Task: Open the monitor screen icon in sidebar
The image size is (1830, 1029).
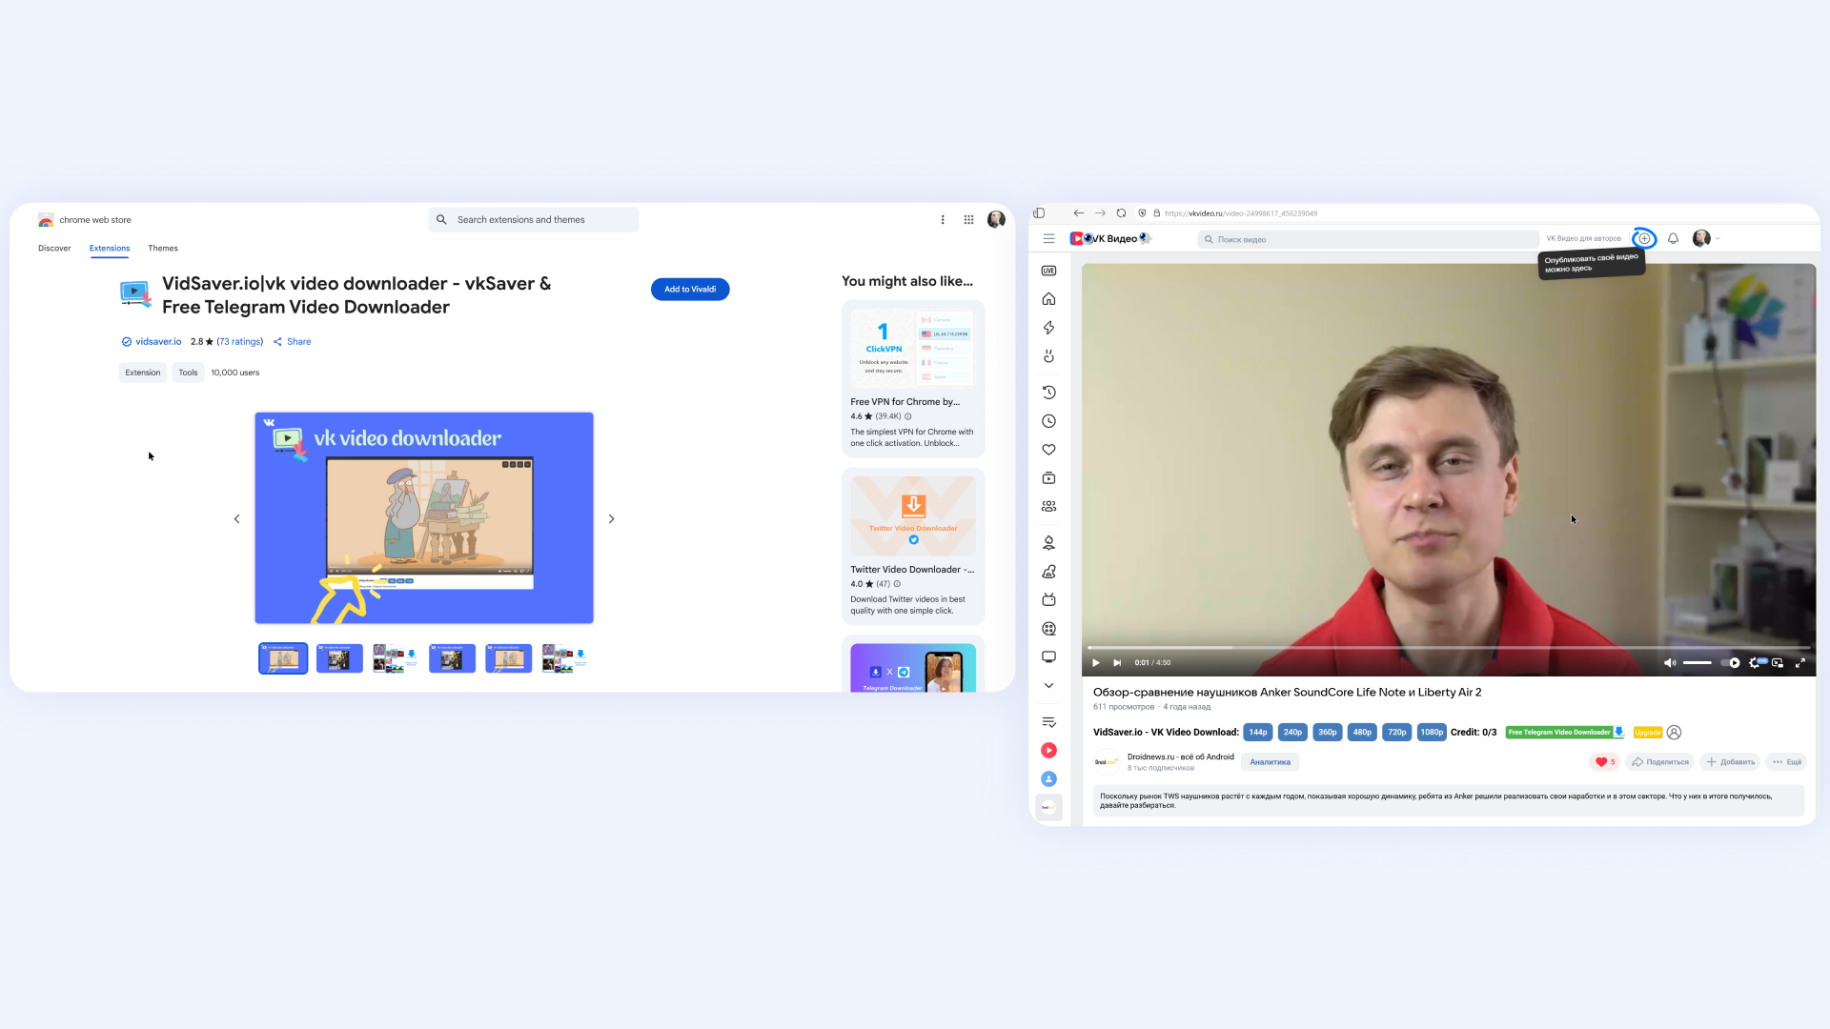Action: click(1048, 657)
